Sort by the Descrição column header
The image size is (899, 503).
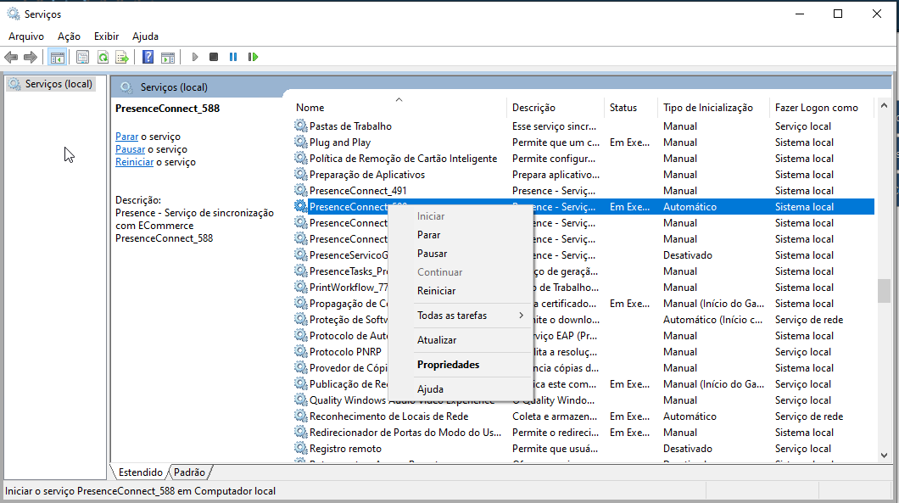pyautogui.click(x=556, y=107)
